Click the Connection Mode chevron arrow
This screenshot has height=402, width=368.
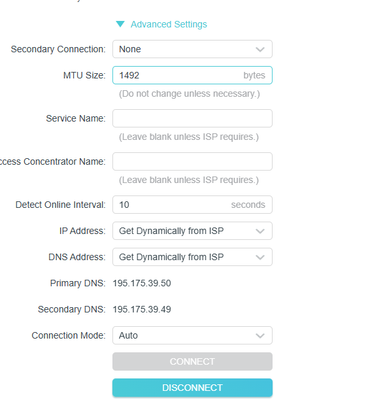260,335
